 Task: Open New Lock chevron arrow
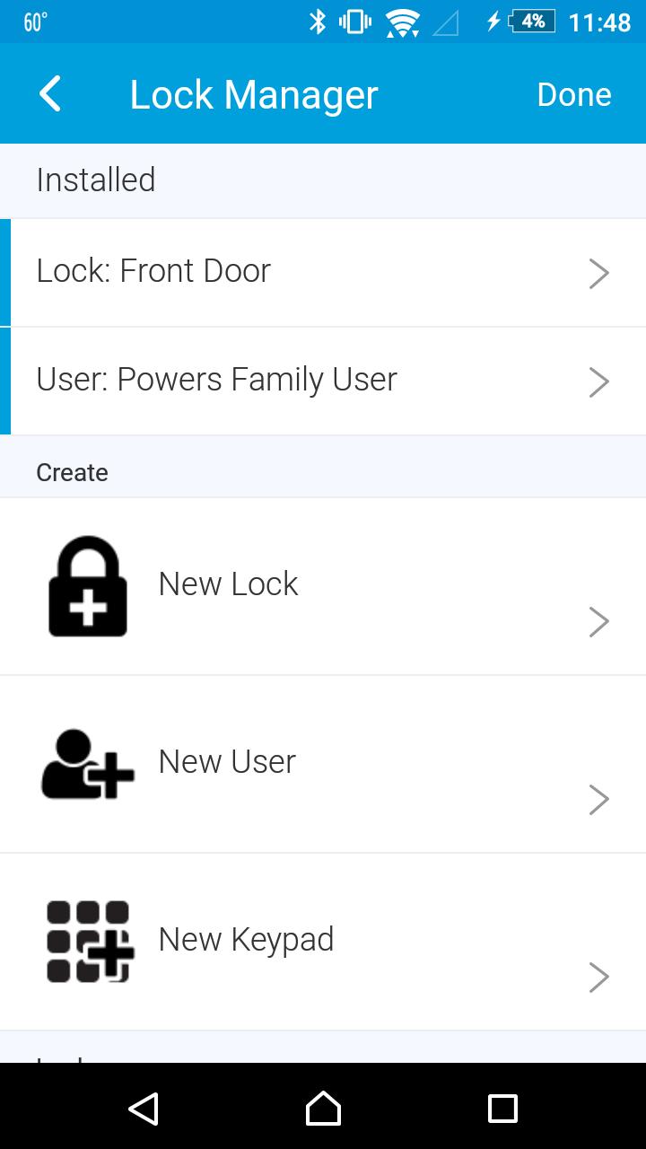598,621
